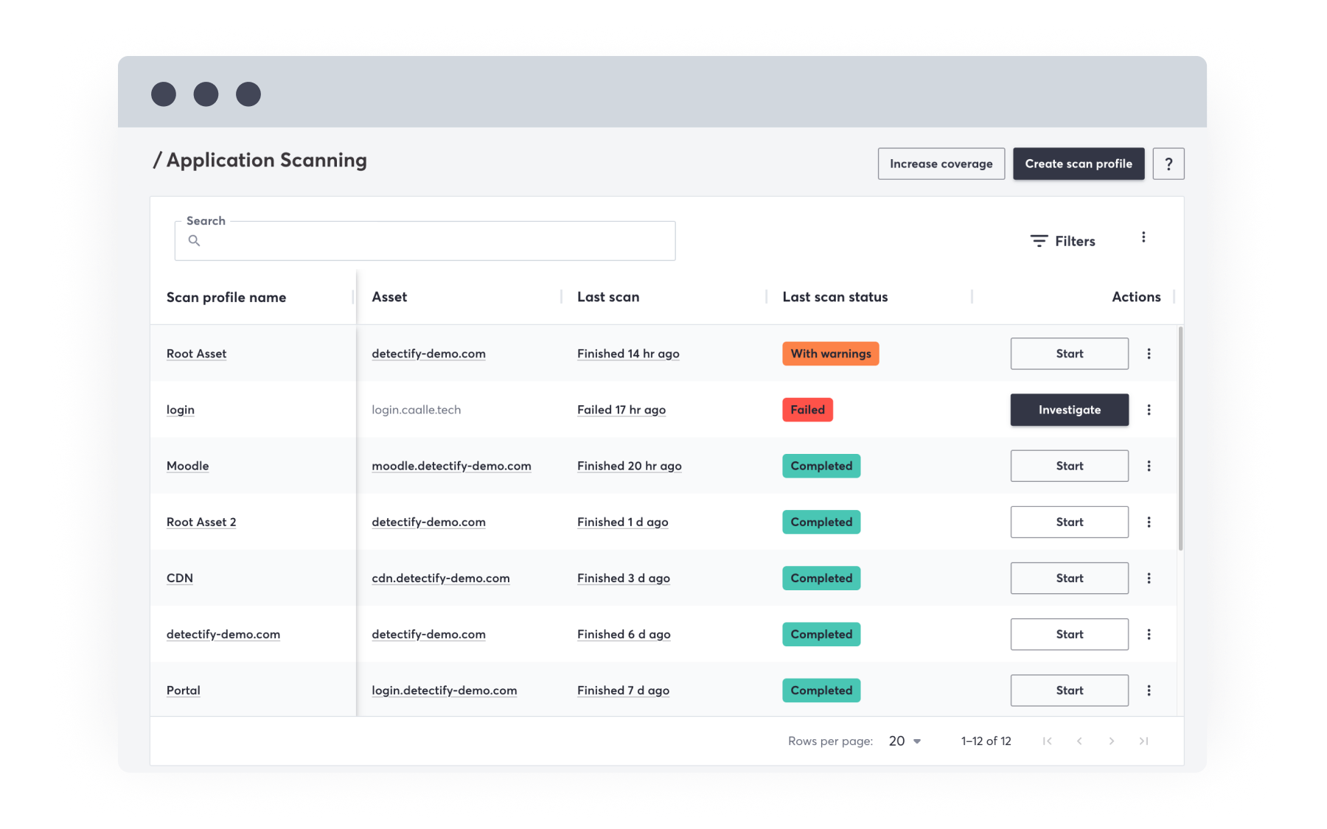Viewport: 1327px width, 829px height.
Task: Open 'Finished 20 hr ago' scan link
Action: point(630,466)
